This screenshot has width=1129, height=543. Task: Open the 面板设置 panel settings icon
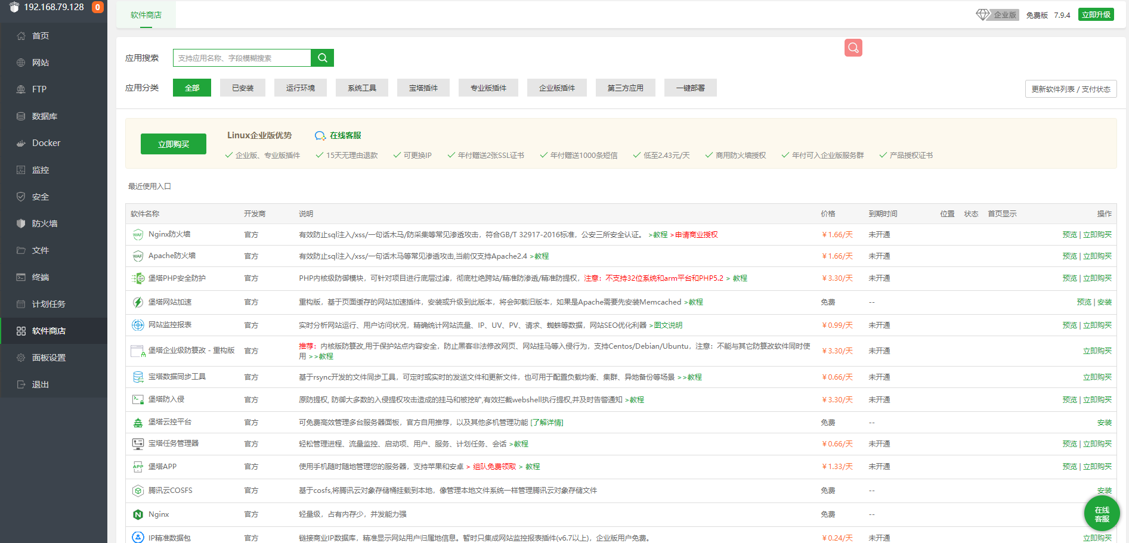point(21,358)
